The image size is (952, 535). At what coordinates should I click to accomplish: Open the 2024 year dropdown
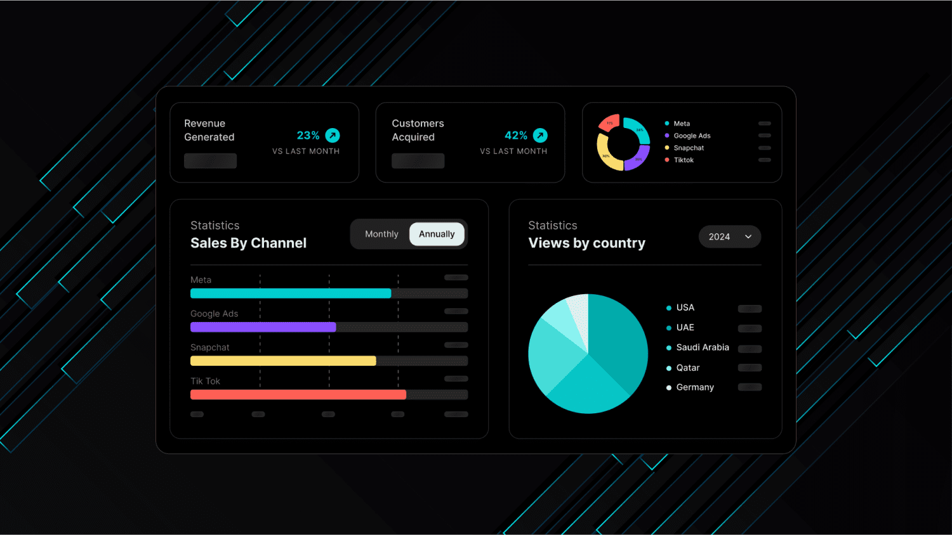[x=729, y=236]
